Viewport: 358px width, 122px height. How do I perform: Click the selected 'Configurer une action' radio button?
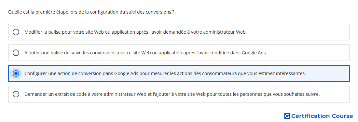pos(16,73)
